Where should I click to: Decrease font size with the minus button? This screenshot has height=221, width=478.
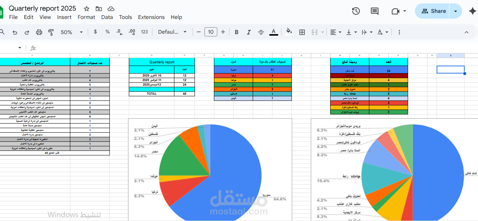coord(198,32)
